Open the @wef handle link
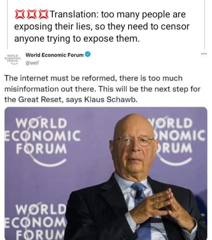This screenshot has height=240, width=212. (32, 63)
